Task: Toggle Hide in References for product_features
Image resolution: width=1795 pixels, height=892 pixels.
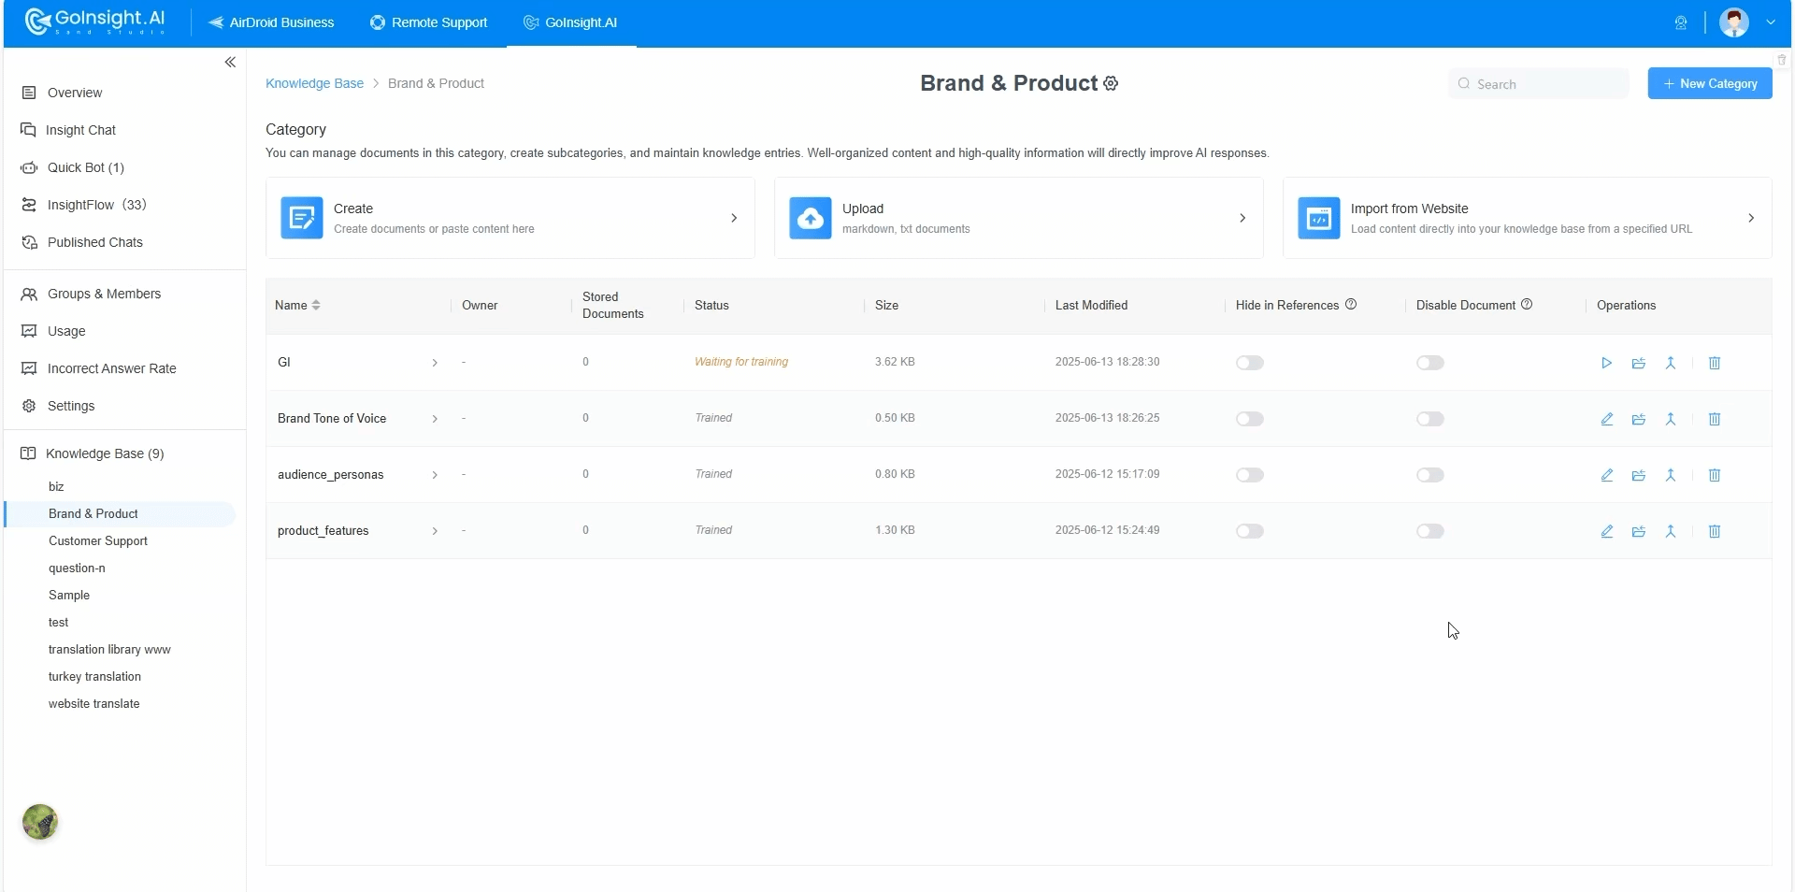Action: pos(1249,531)
